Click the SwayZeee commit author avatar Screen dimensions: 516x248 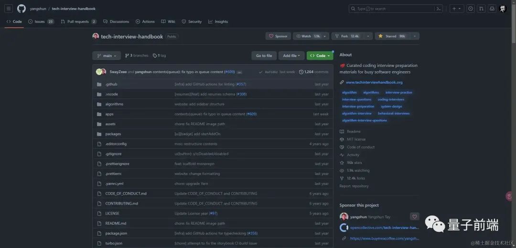(99, 72)
